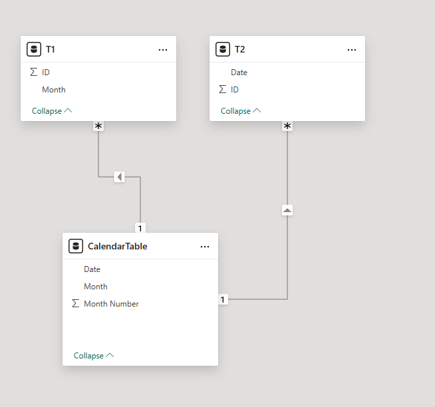Image resolution: width=435 pixels, height=407 pixels.
Task: Collapse the T2 table card
Action: (x=241, y=111)
